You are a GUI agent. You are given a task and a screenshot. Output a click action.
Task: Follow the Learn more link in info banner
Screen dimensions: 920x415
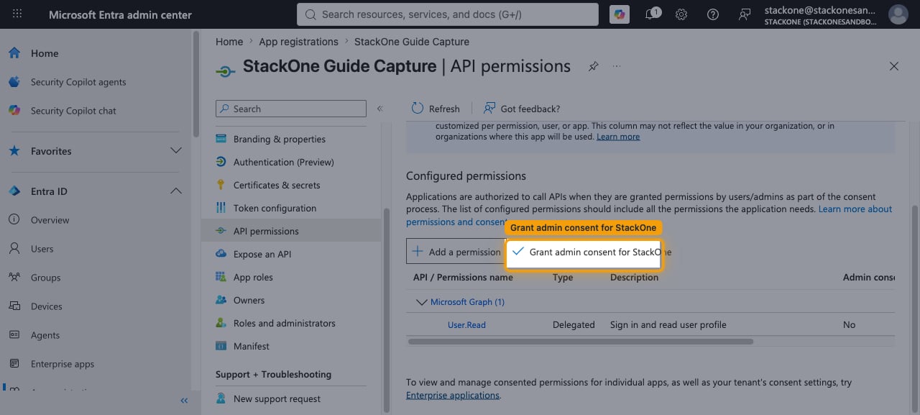(618, 137)
